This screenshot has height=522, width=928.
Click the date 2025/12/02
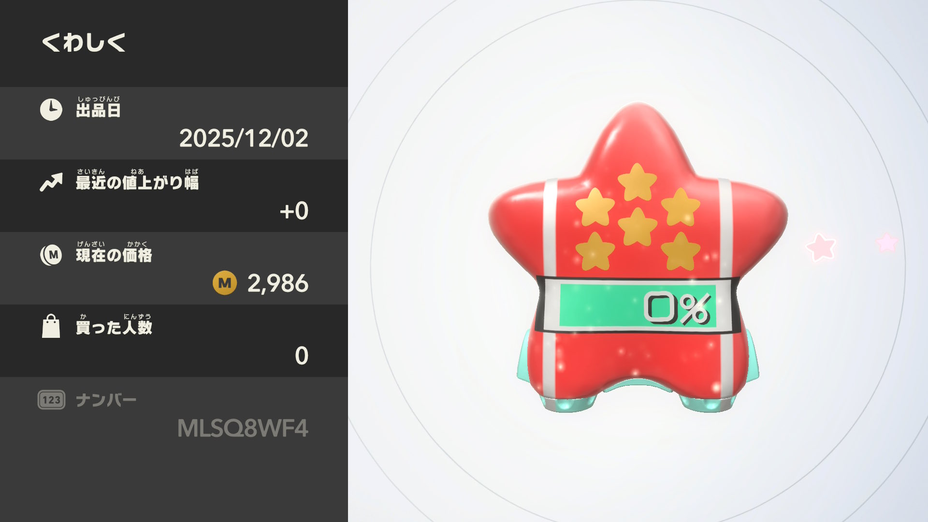pos(244,138)
